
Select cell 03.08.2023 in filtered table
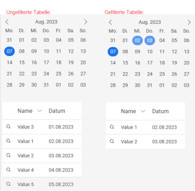tap(164, 142)
